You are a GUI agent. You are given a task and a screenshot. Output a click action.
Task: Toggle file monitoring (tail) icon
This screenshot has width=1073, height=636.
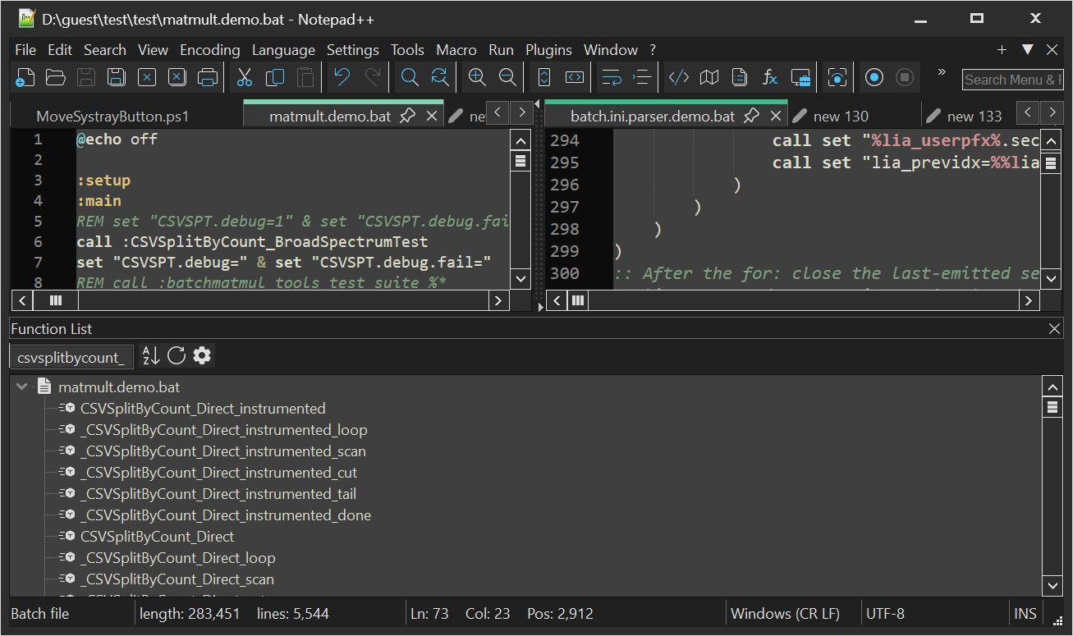pyautogui.click(x=837, y=78)
